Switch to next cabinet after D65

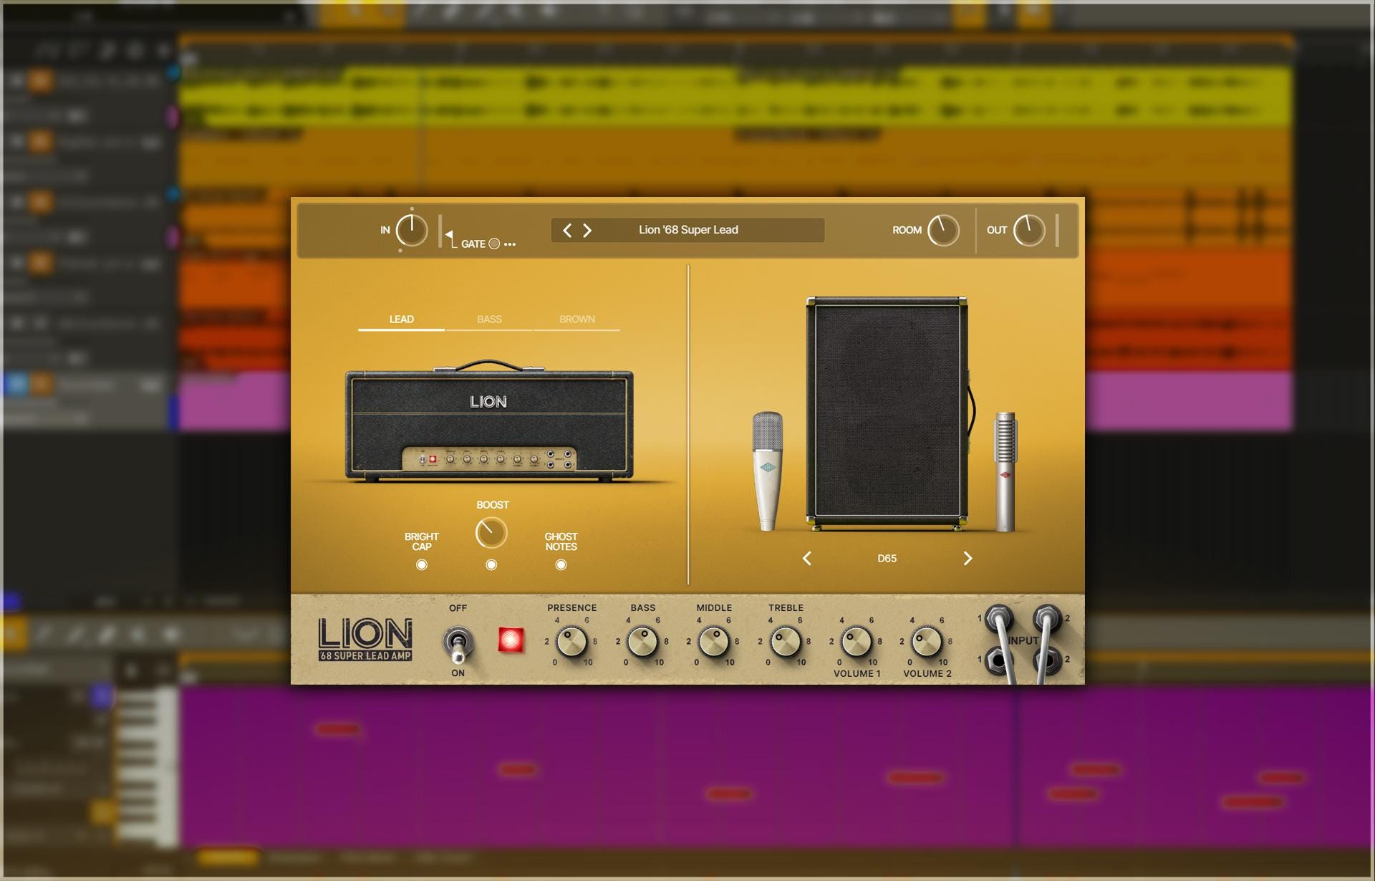(968, 558)
